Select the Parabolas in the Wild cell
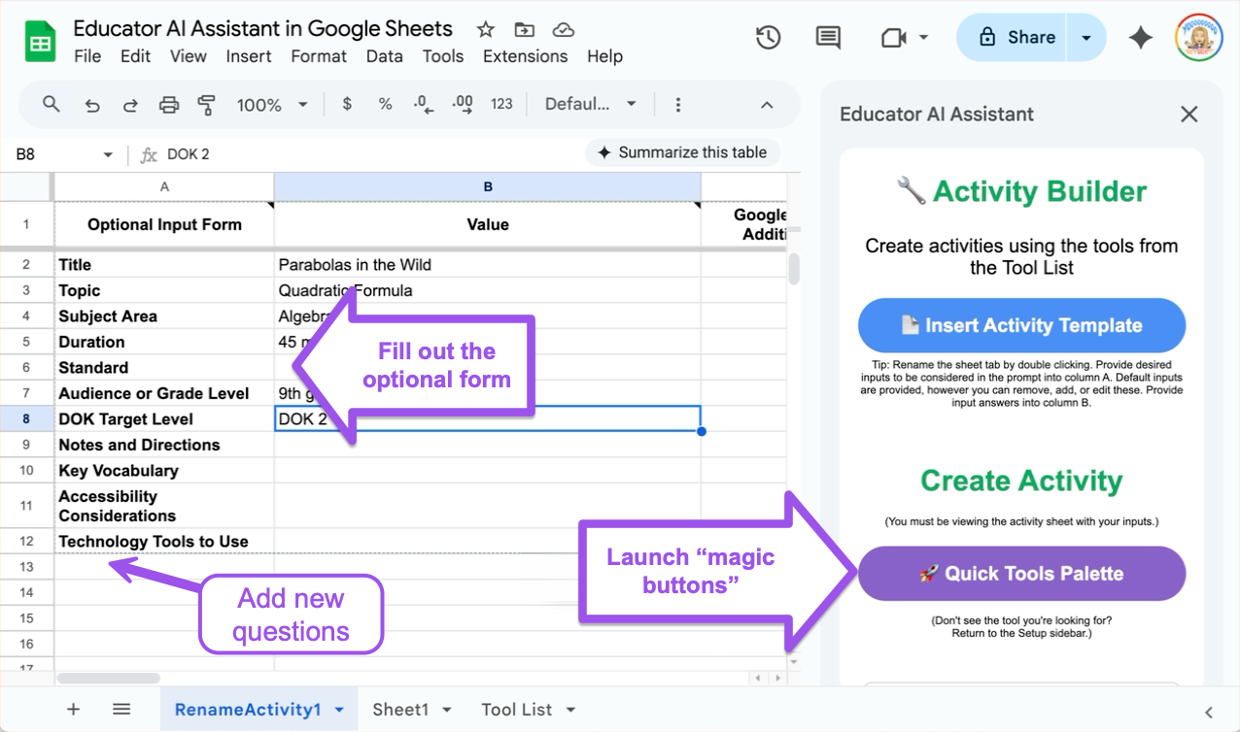 (488, 264)
